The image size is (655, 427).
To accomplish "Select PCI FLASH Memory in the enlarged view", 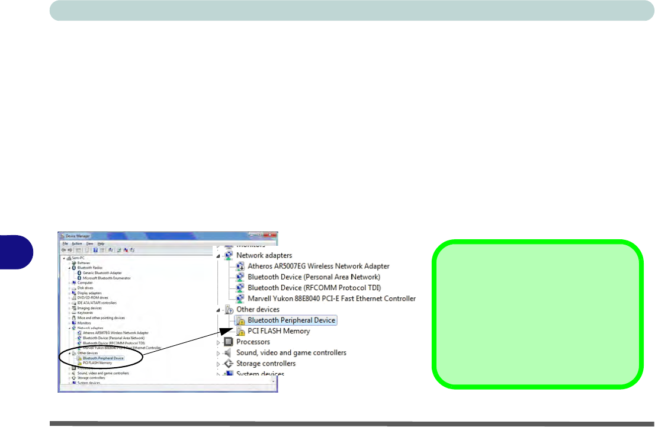I will [x=278, y=331].
